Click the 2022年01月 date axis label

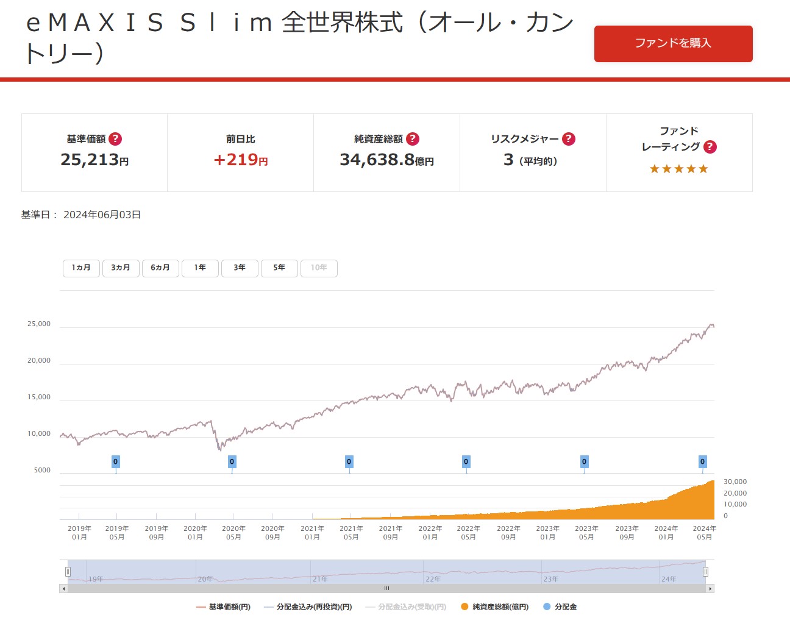(x=430, y=533)
